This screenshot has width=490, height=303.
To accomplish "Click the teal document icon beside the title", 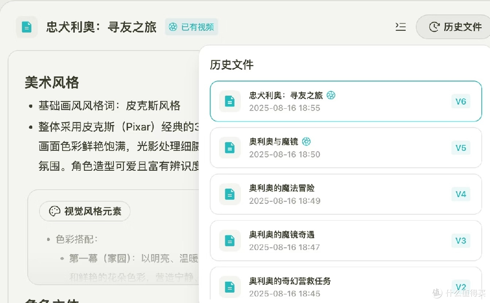I will (x=27, y=27).
